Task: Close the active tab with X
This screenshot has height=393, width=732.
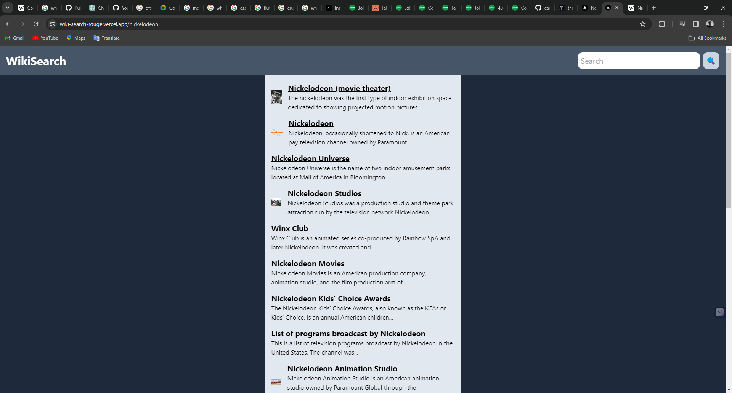Action: (x=617, y=8)
